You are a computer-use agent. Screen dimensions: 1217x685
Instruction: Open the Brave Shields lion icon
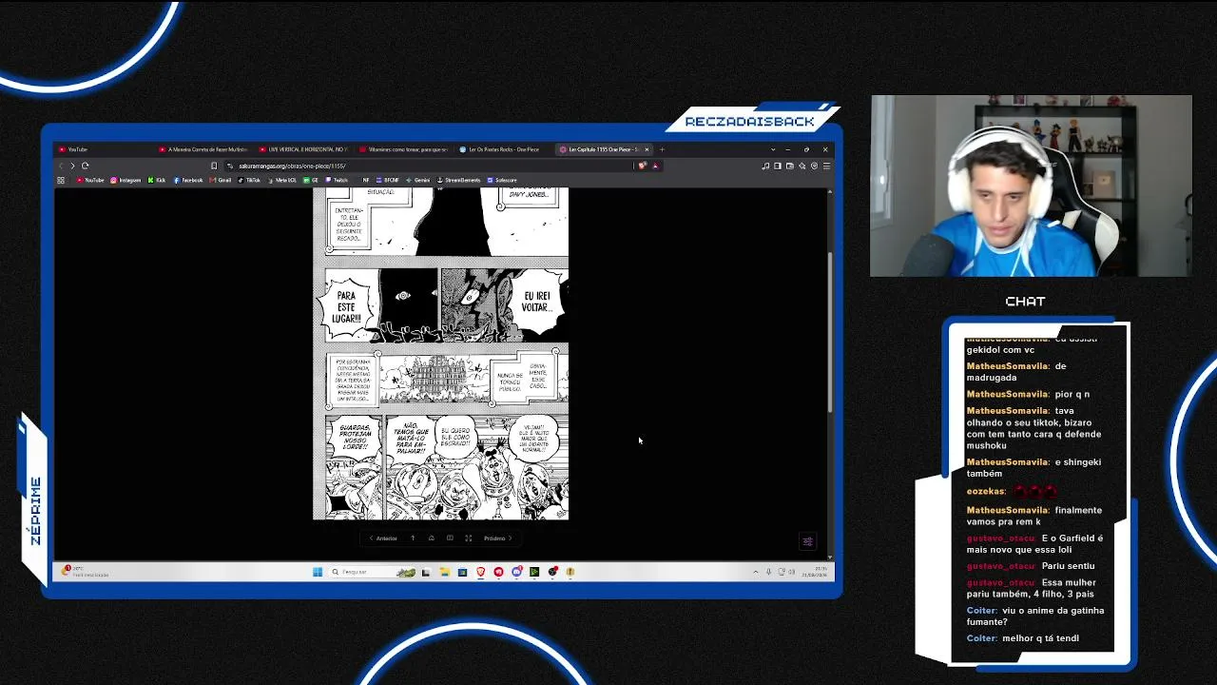[643, 166]
